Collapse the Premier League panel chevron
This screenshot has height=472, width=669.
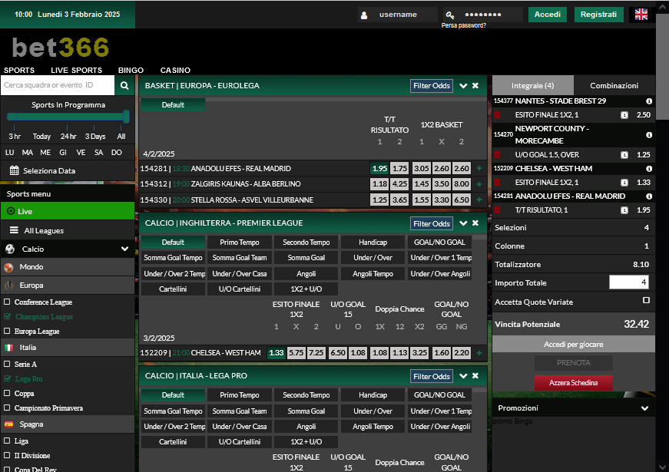click(x=463, y=223)
